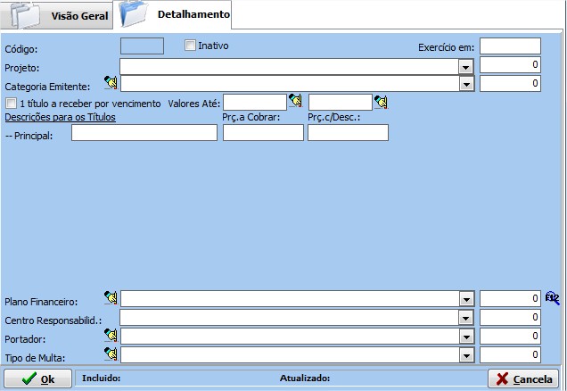Screen dimensions: 567x391
Task: Expand the Plano Financeiro dropdown
Action: coord(464,299)
